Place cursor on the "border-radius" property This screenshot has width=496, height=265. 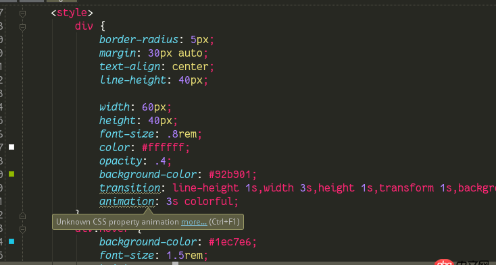click(x=139, y=40)
